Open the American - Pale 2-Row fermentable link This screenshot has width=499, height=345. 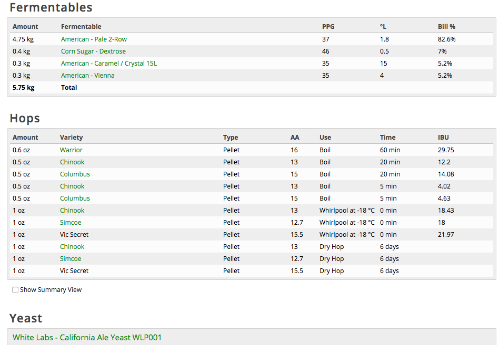[x=94, y=39]
